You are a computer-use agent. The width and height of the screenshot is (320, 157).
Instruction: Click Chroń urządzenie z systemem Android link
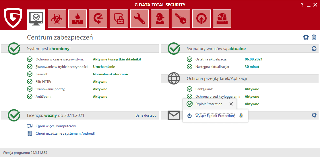click(65, 133)
